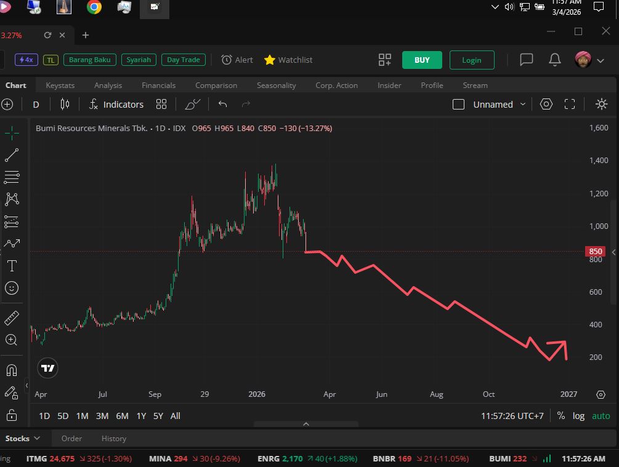
Task: Toggle magnet mode snapping
Action: pyautogui.click(x=12, y=370)
